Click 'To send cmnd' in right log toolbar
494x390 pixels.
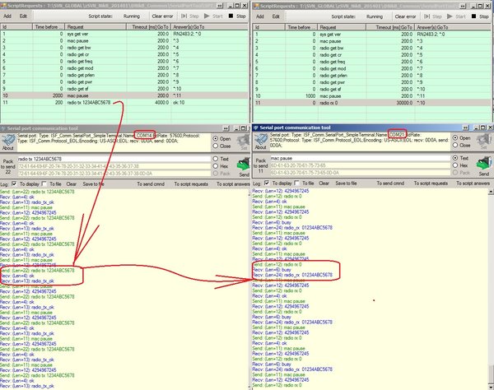[390, 183]
